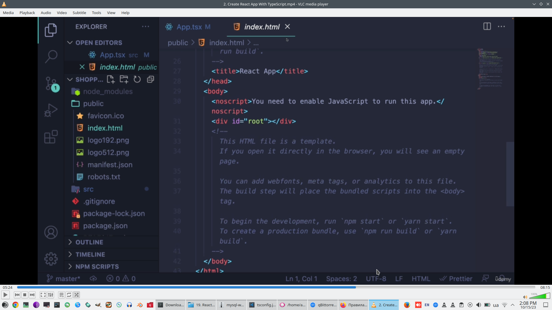Viewport: 552px width, 310px height.
Task: Open the Media menu
Action: pyautogui.click(x=8, y=13)
